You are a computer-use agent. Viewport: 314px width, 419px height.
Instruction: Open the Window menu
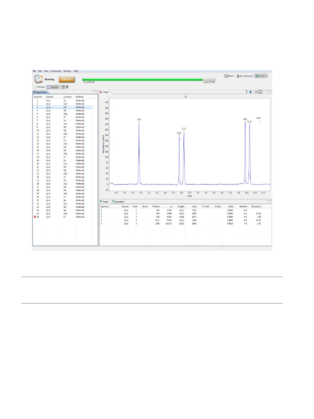click(x=67, y=71)
